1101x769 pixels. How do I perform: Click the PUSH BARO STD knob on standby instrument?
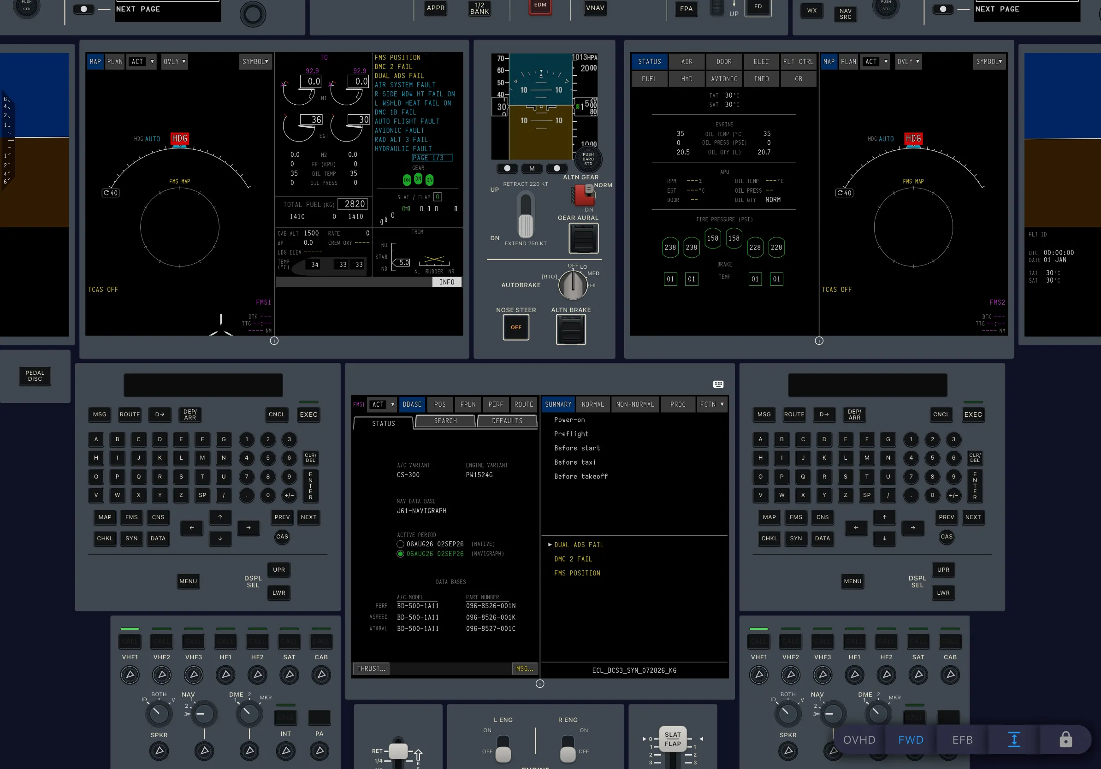[x=588, y=159]
